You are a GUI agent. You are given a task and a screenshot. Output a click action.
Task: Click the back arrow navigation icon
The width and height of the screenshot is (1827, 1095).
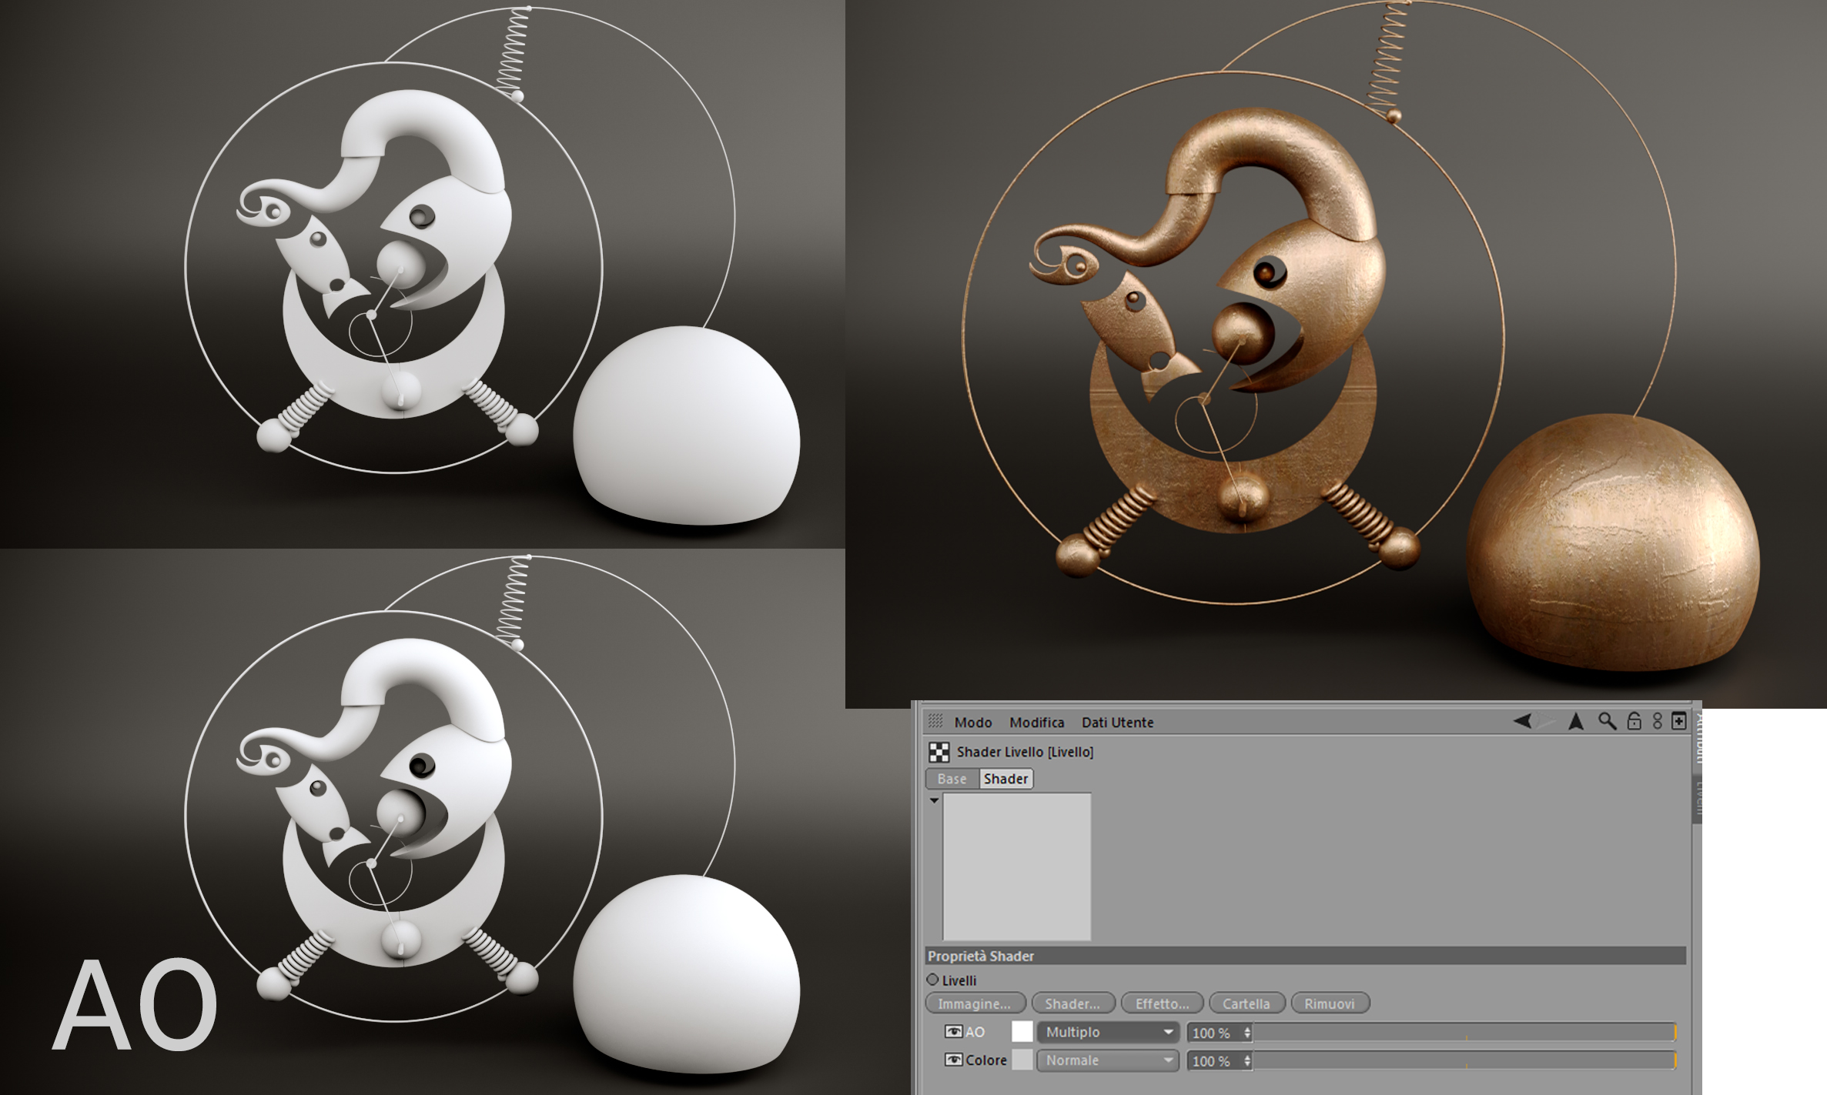pos(1521,721)
